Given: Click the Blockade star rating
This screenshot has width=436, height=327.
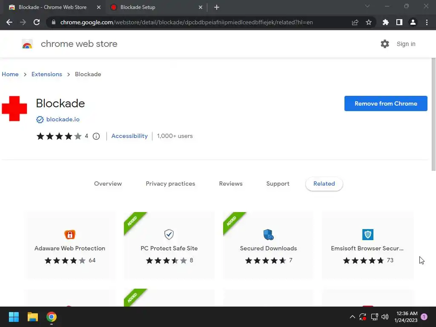Looking at the screenshot, I should click(x=59, y=136).
